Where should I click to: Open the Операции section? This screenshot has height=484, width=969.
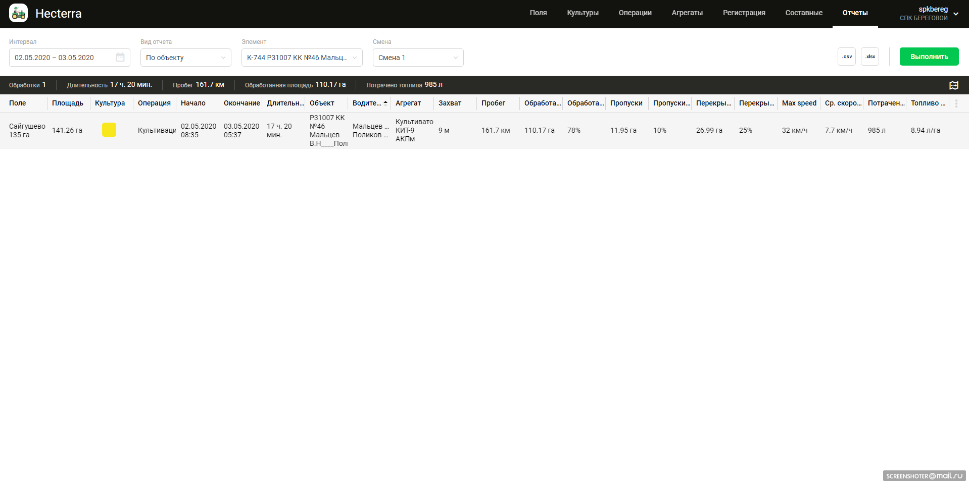coord(635,13)
